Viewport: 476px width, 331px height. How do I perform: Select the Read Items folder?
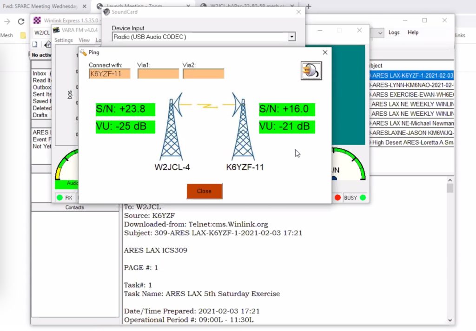coord(41,80)
